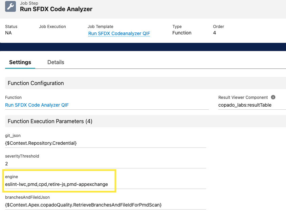
Task: Click the engine parameter label
Action: 12,177
